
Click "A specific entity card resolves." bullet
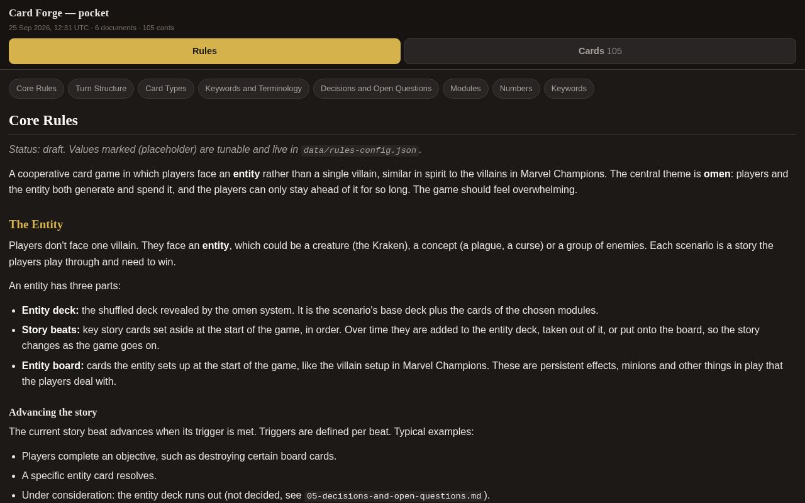pos(89,476)
